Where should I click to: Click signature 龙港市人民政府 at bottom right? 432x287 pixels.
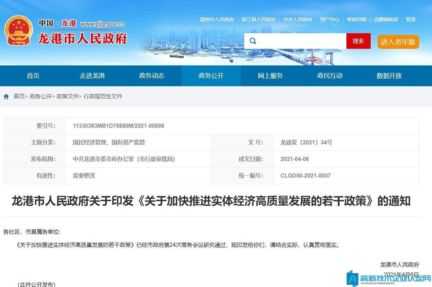[399, 265]
